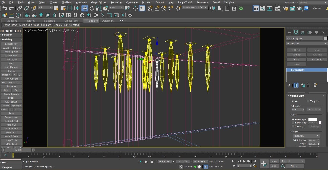Click the Undo arrow icon
Screen dimensions: 328x170
point(5,8)
